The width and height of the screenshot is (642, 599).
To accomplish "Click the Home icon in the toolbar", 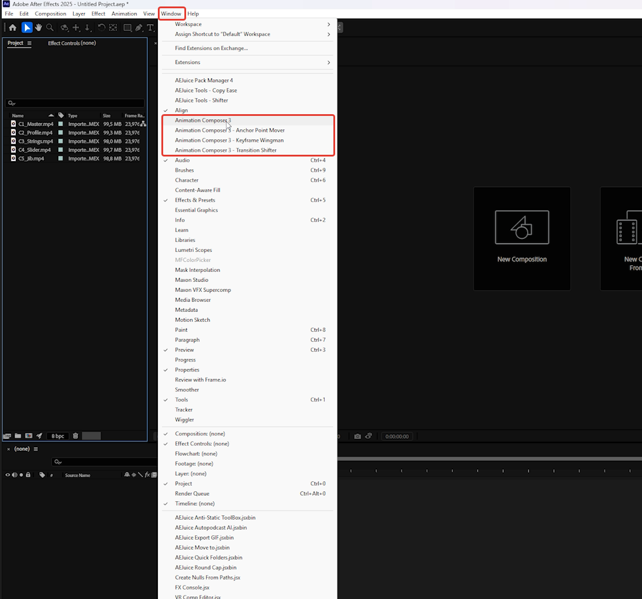I will pyautogui.click(x=13, y=28).
